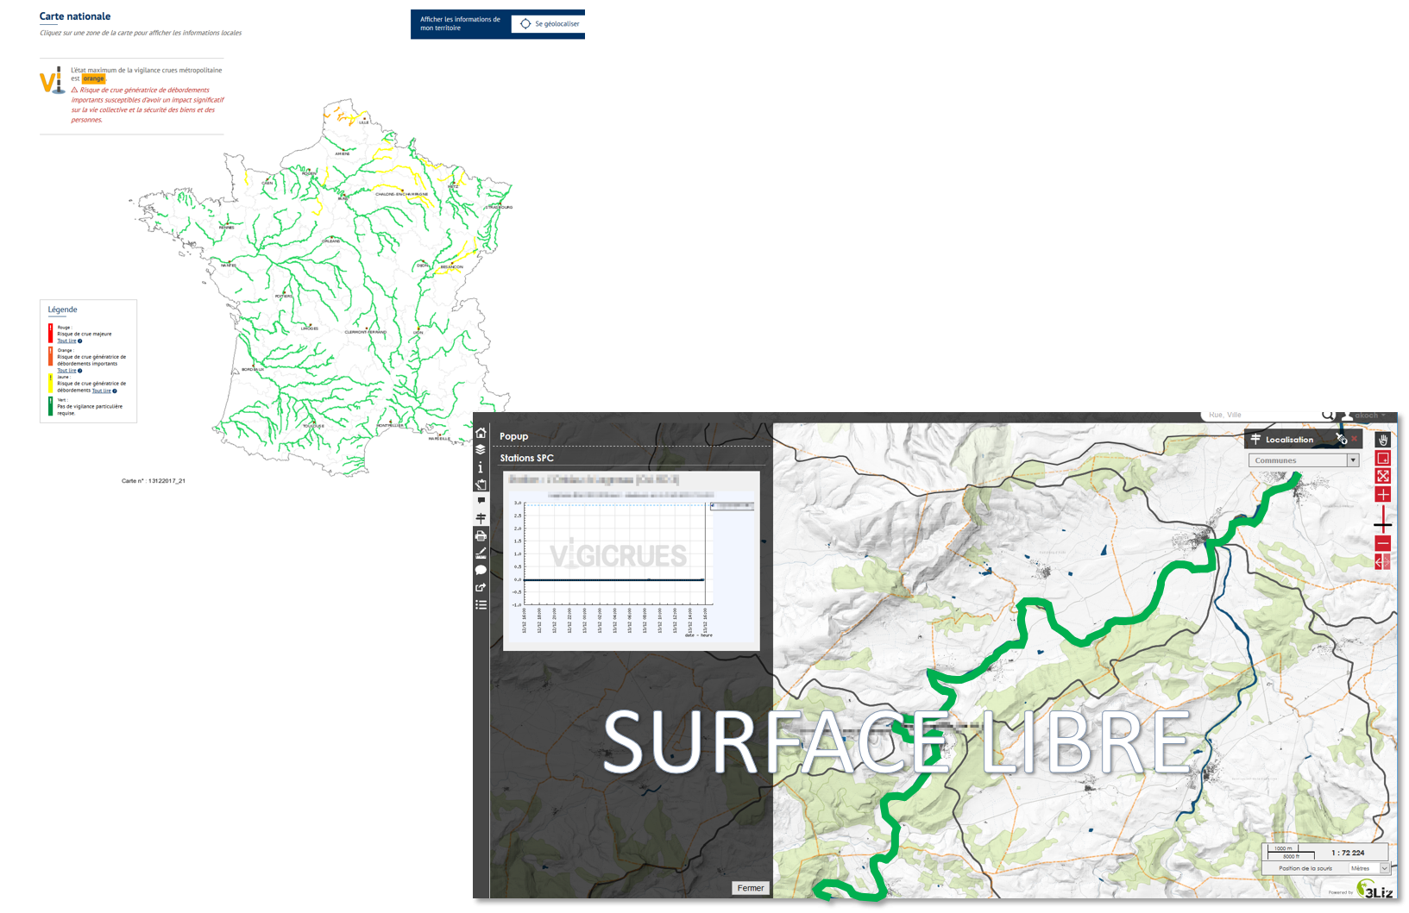Select the zoom by rectangle tool
Viewport: 1409px width, 913px height.
(x=1382, y=458)
